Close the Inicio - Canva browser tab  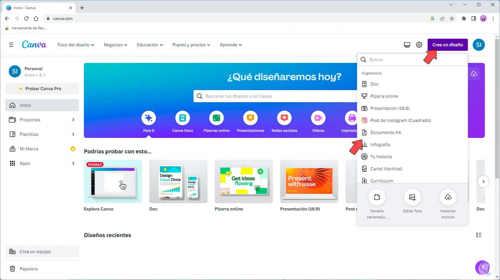click(71, 8)
